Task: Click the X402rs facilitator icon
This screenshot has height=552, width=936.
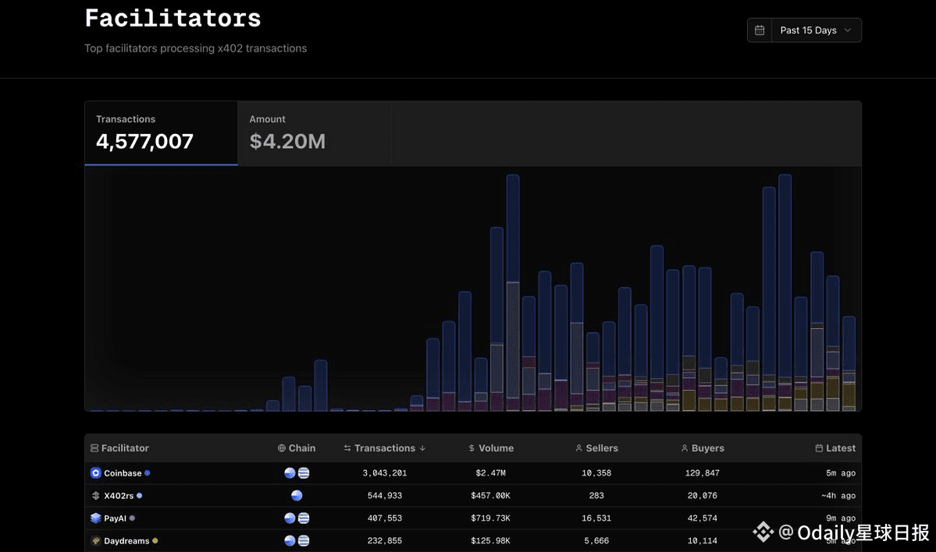Action: click(x=96, y=496)
